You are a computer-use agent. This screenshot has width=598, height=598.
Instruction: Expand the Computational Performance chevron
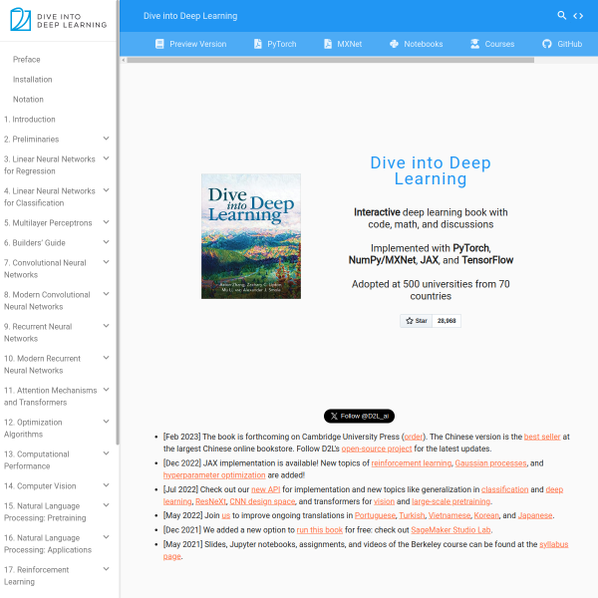click(107, 453)
